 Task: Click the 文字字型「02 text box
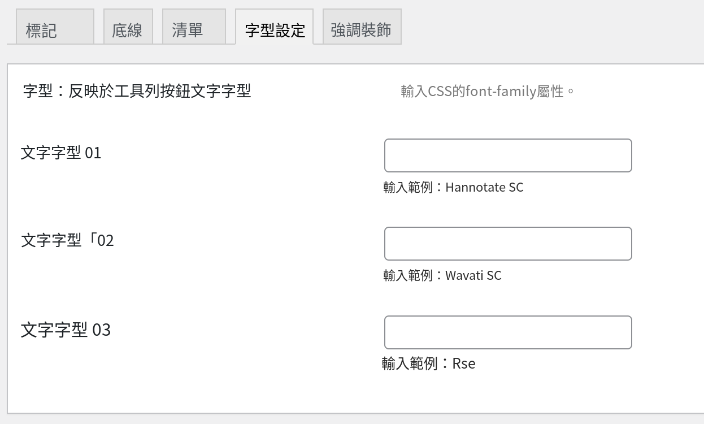click(508, 244)
